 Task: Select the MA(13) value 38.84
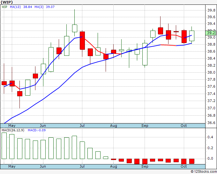point(28,7)
